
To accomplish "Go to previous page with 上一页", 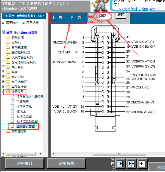I will coord(57,17).
